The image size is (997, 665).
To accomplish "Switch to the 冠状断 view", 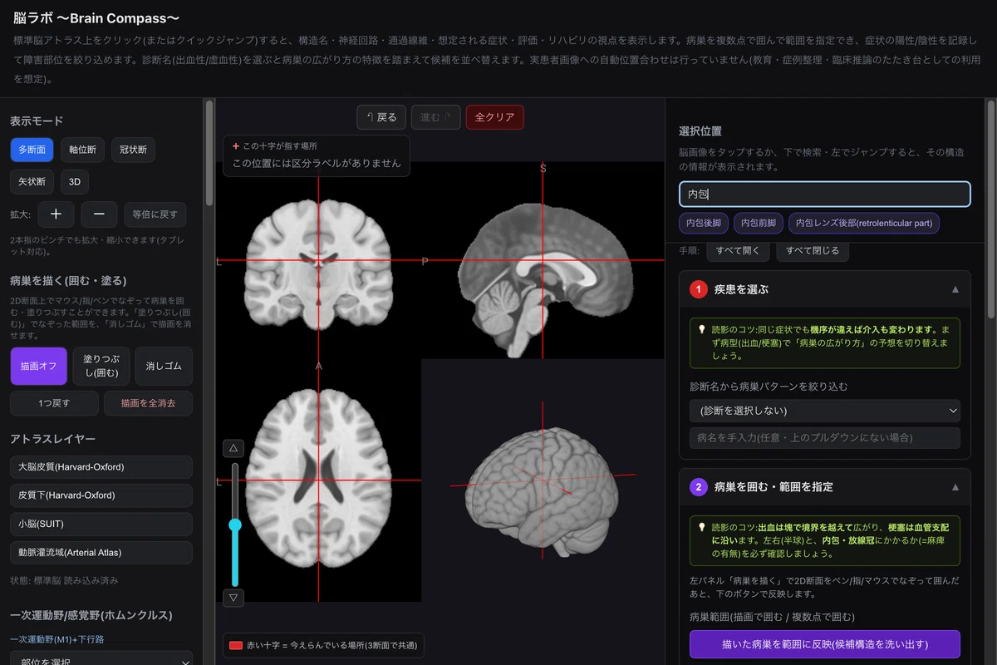I will (133, 150).
